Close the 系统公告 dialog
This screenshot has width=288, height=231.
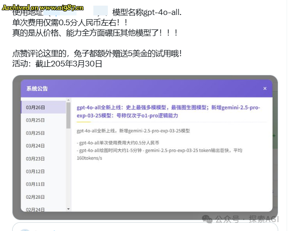click(x=265, y=88)
